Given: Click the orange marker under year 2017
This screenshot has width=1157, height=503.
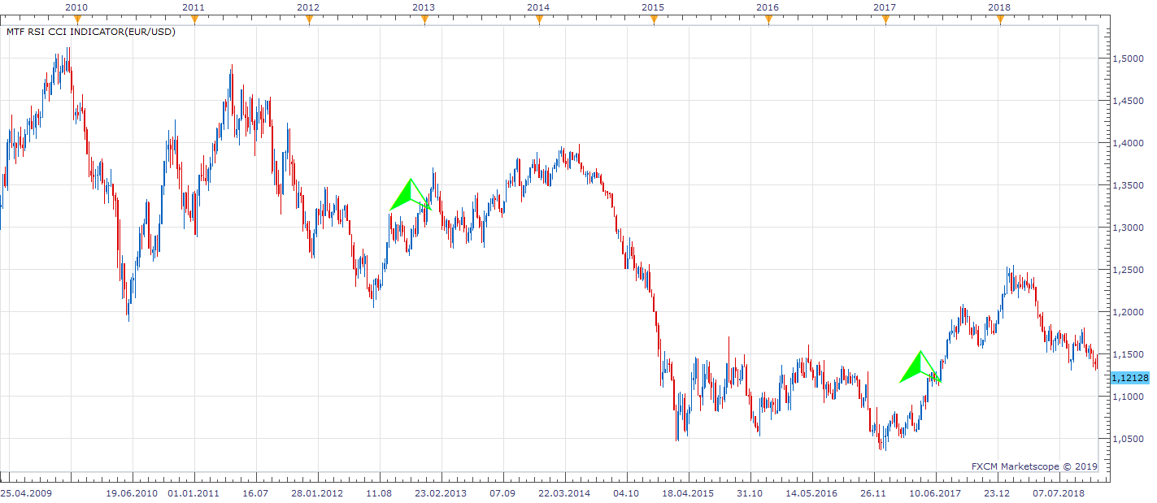Looking at the screenshot, I should click(x=885, y=20).
